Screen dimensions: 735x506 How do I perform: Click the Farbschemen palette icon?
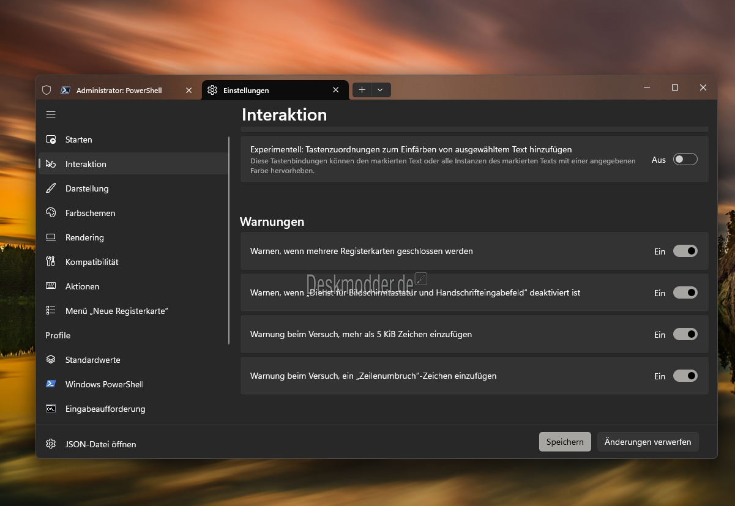51,213
